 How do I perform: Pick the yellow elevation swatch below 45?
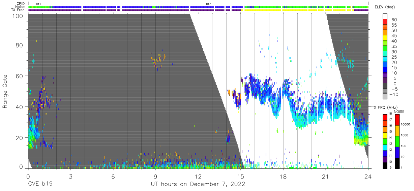click(385, 38)
